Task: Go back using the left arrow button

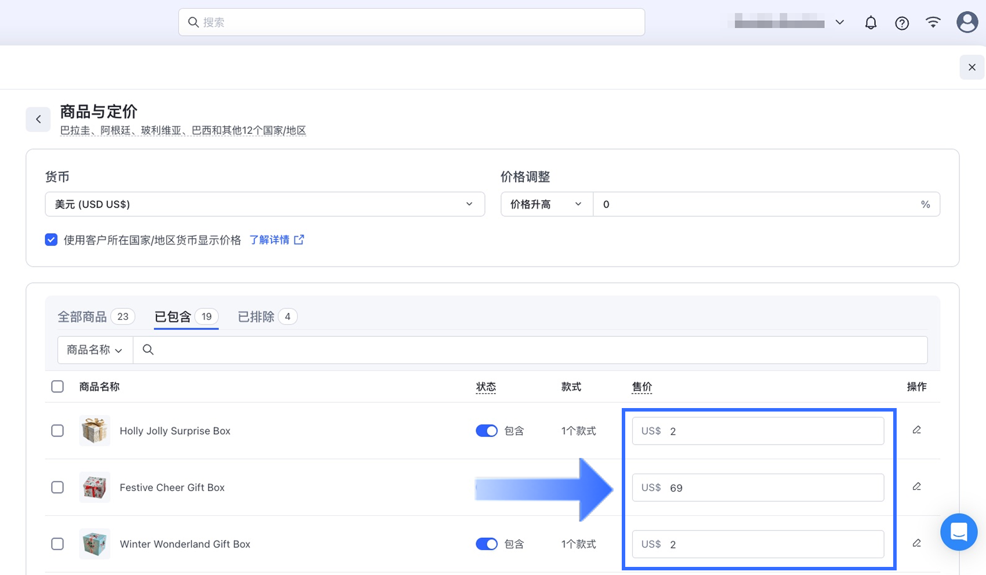Action: (38, 119)
